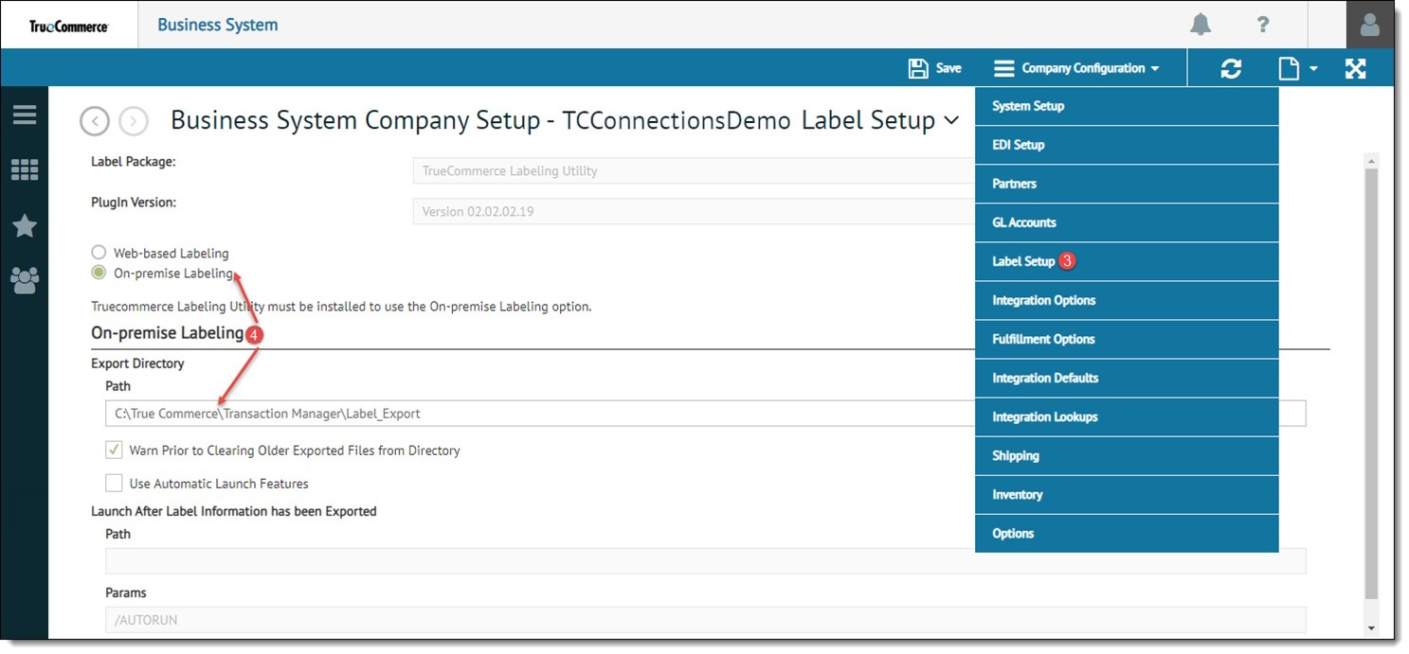Image resolution: width=1409 pixels, height=654 pixels.
Task: Click the Params field with /AUTORUN
Action: 706,620
